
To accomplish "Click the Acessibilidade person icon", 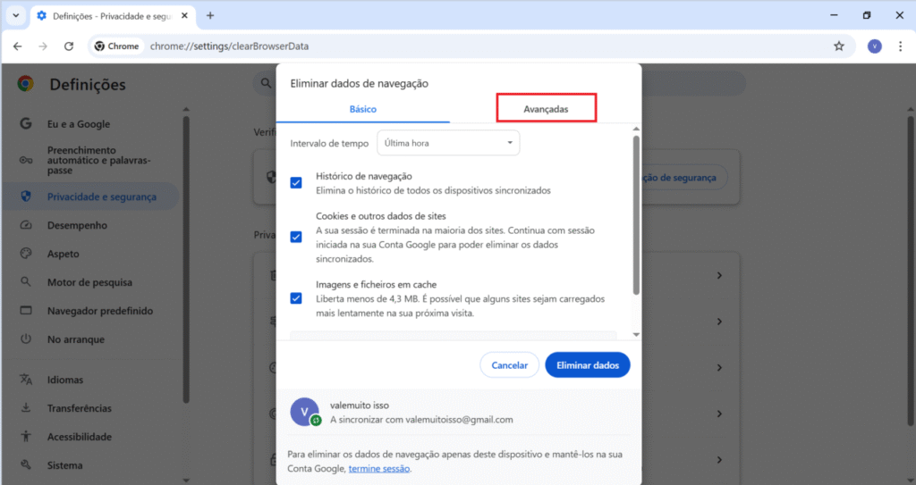I will [x=26, y=437].
